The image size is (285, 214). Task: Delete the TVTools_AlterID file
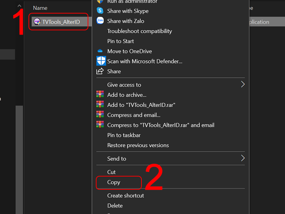click(115, 205)
